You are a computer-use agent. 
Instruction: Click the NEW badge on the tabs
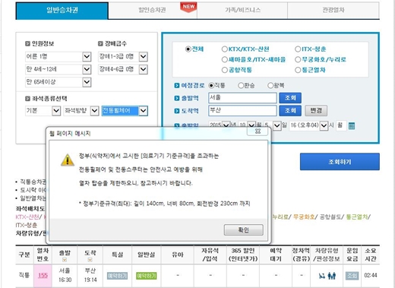coord(188,7)
